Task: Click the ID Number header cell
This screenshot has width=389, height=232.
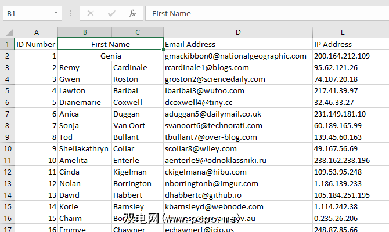Action: pos(36,44)
